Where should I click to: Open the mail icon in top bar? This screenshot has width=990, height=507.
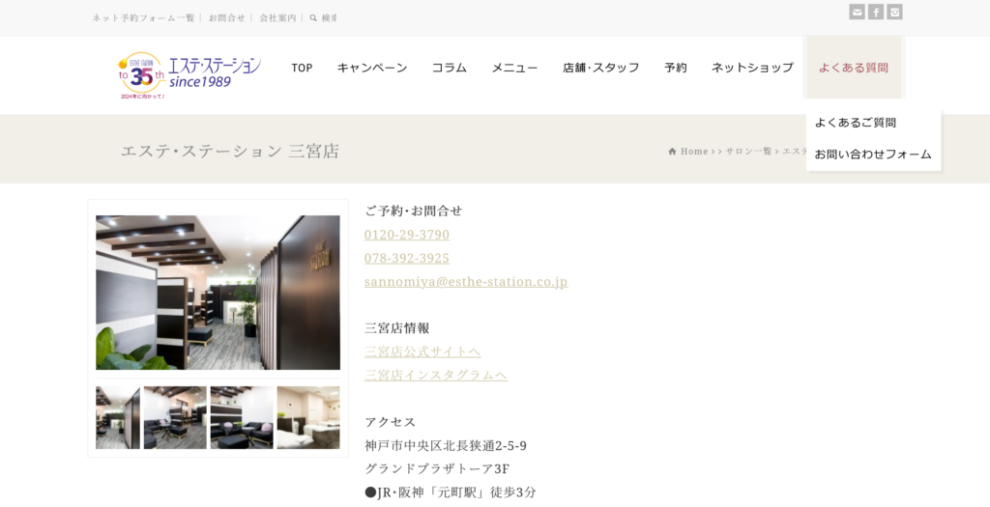(857, 12)
